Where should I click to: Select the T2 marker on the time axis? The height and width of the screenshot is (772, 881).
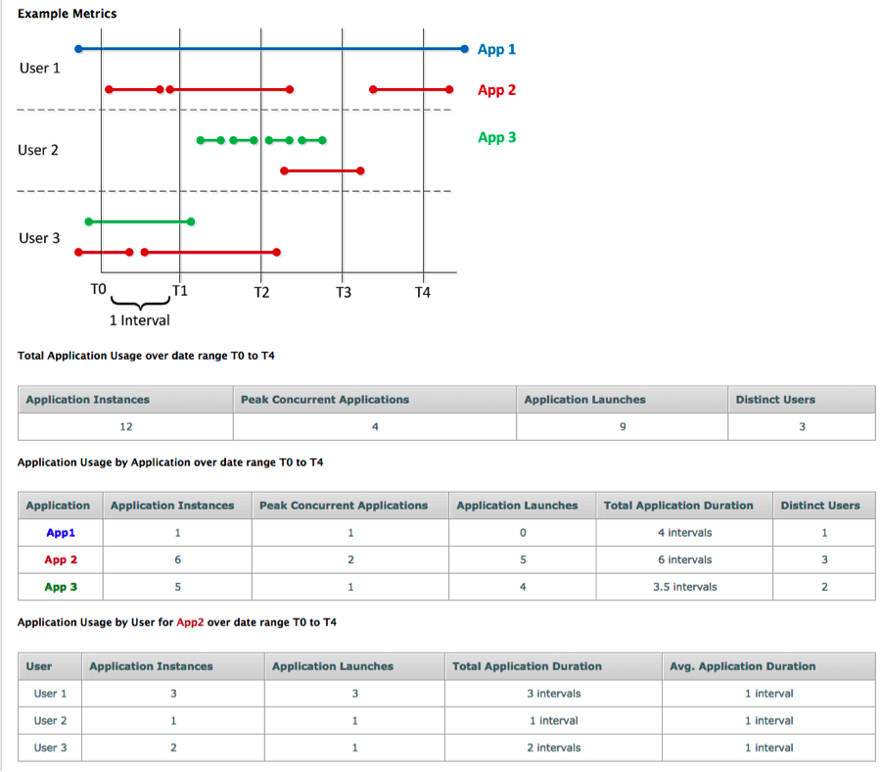click(261, 292)
